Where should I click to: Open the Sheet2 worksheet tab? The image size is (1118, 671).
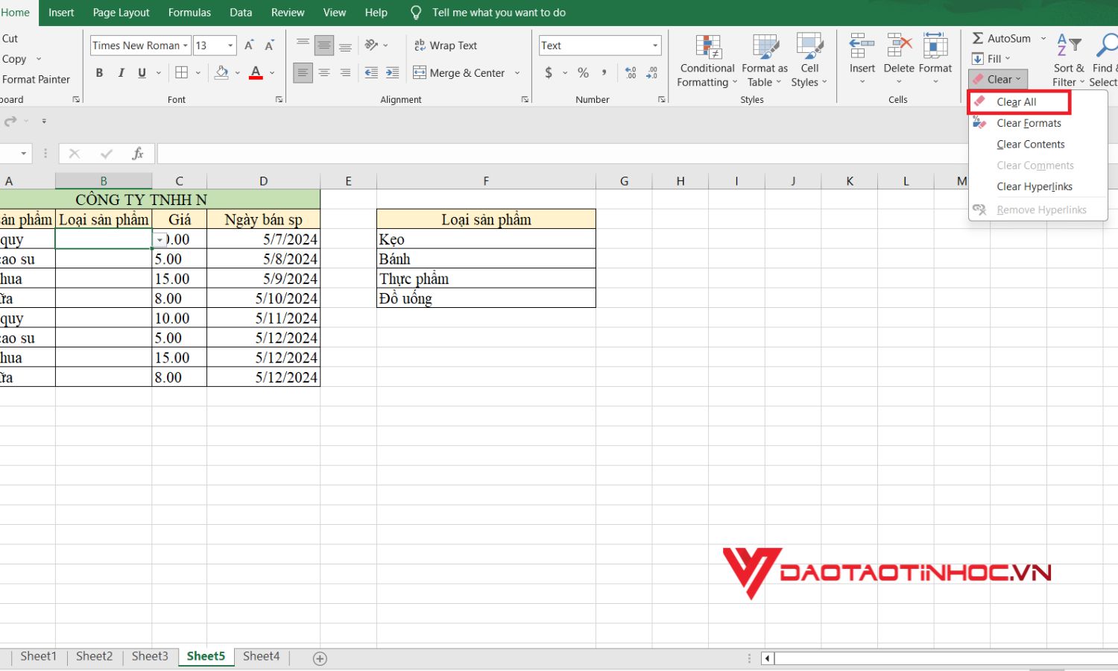click(x=94, y=655)
